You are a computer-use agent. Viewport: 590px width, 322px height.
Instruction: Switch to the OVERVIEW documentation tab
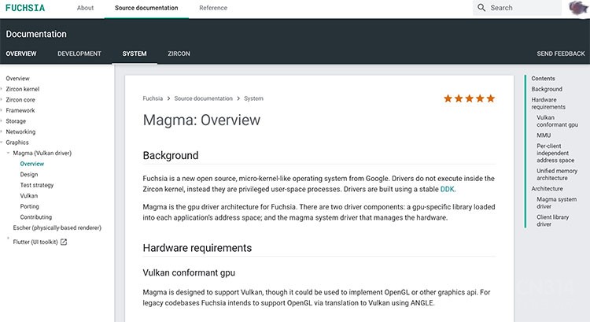tap(21, 54)
